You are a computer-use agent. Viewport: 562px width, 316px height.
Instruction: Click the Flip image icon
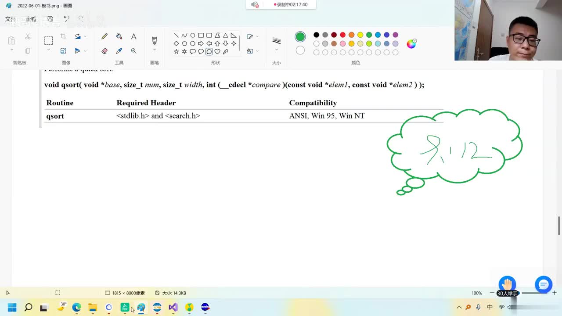point(78,51)
